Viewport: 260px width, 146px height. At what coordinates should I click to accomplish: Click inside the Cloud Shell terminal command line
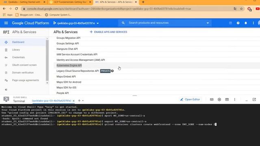click(x=160, y=125)
